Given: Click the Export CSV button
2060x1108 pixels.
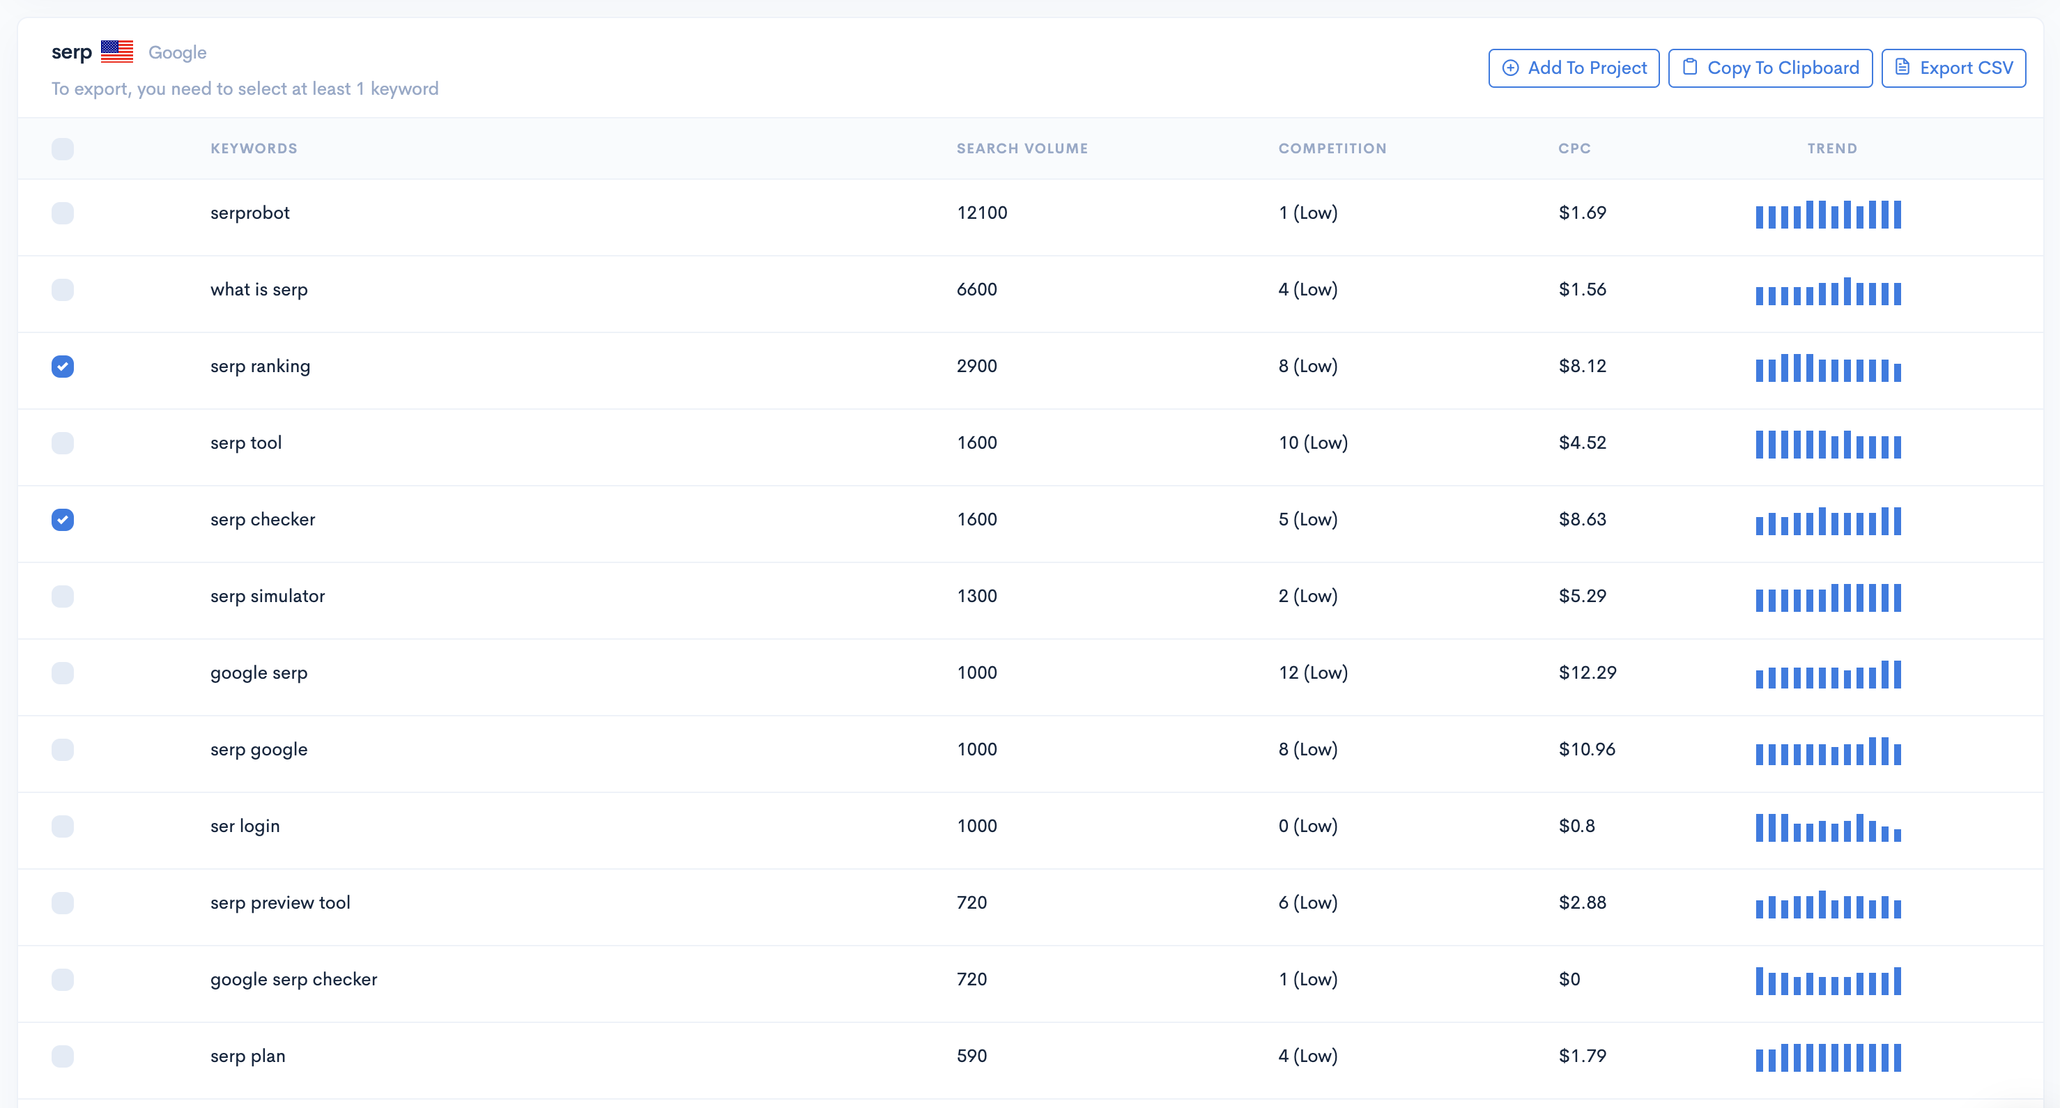Looking at the screenshot, I should pos(1953,68).
